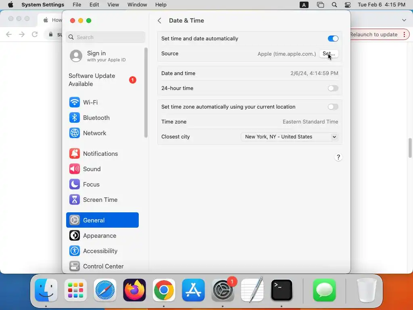This screenshot has height=310, width=413.
Task: Click Chrome forward arrow behind Settings
Action: pyautogui.click(x=22, y=34)
